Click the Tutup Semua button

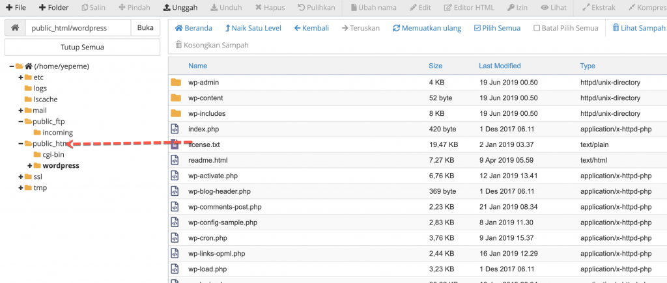pos(82,47)
